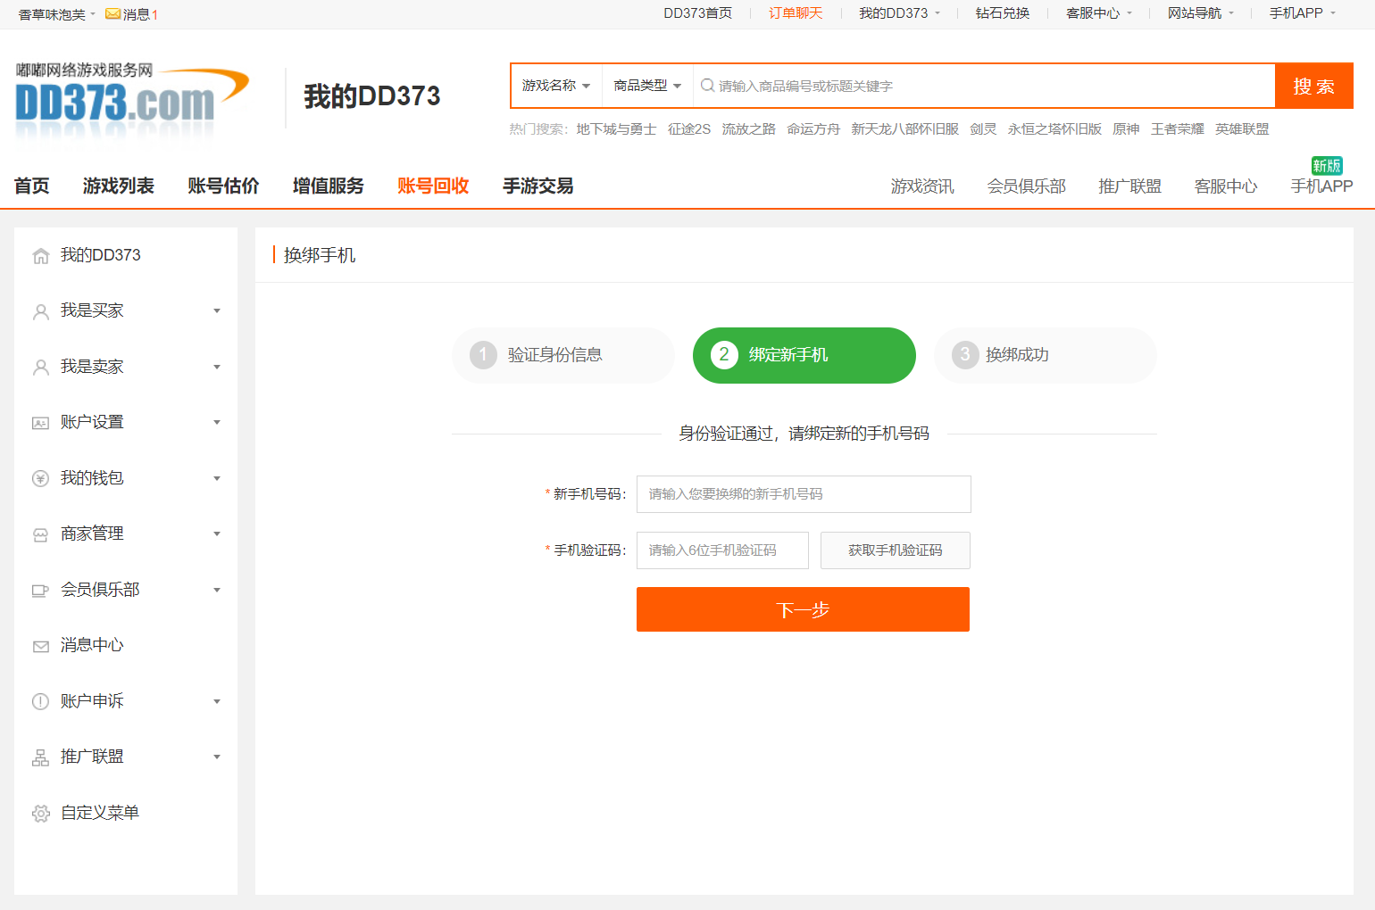This screenshot has height=910, width=1375.
Task: Open the 订单聊天 link in top bar
Action: (x=796, y=13)
